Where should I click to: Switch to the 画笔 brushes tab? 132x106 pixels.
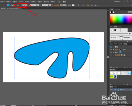(115, 27)
